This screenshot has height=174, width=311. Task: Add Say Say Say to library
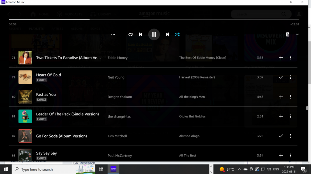[x=281, y=156]
